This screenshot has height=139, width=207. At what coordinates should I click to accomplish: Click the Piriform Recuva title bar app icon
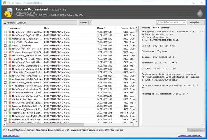[4, 3]
